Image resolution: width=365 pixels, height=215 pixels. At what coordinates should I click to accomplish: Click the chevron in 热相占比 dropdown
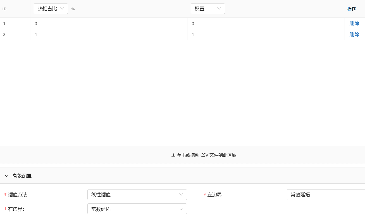tap(62, 9)
